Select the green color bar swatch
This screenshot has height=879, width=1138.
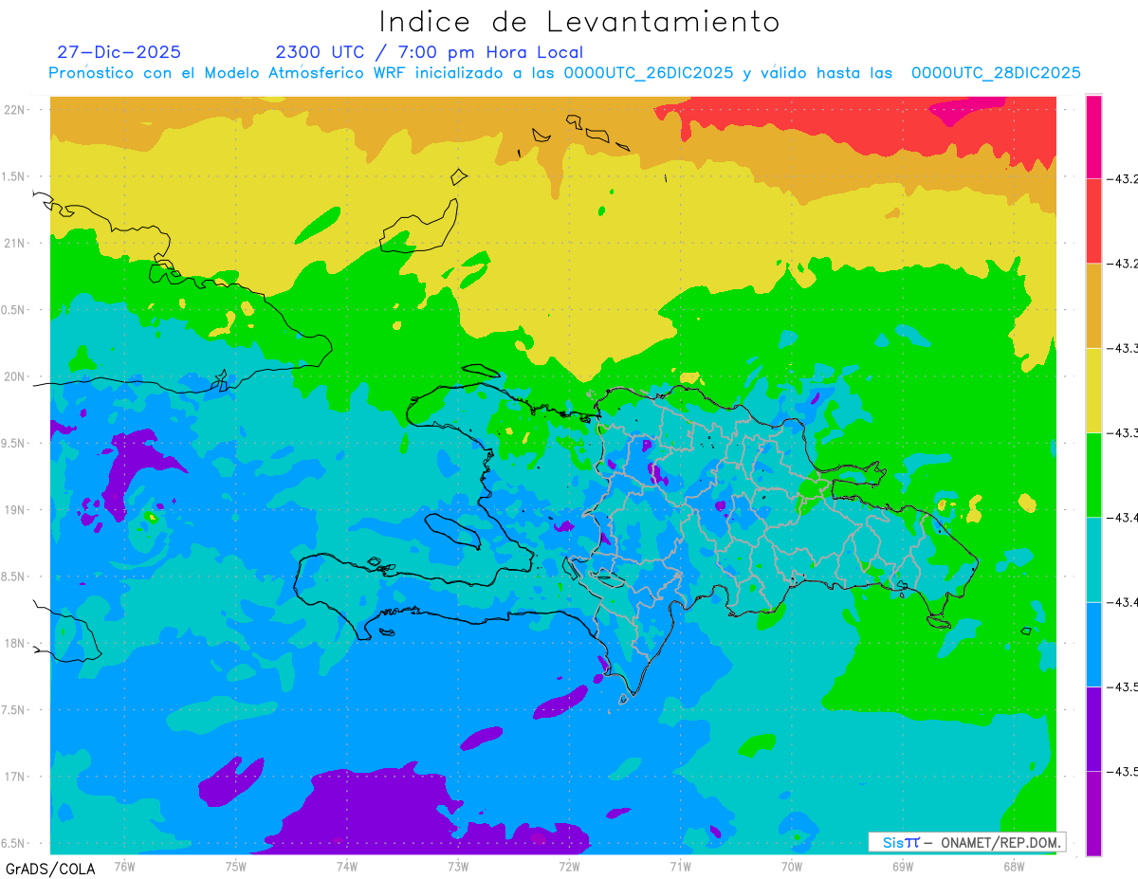[1093, 474]
